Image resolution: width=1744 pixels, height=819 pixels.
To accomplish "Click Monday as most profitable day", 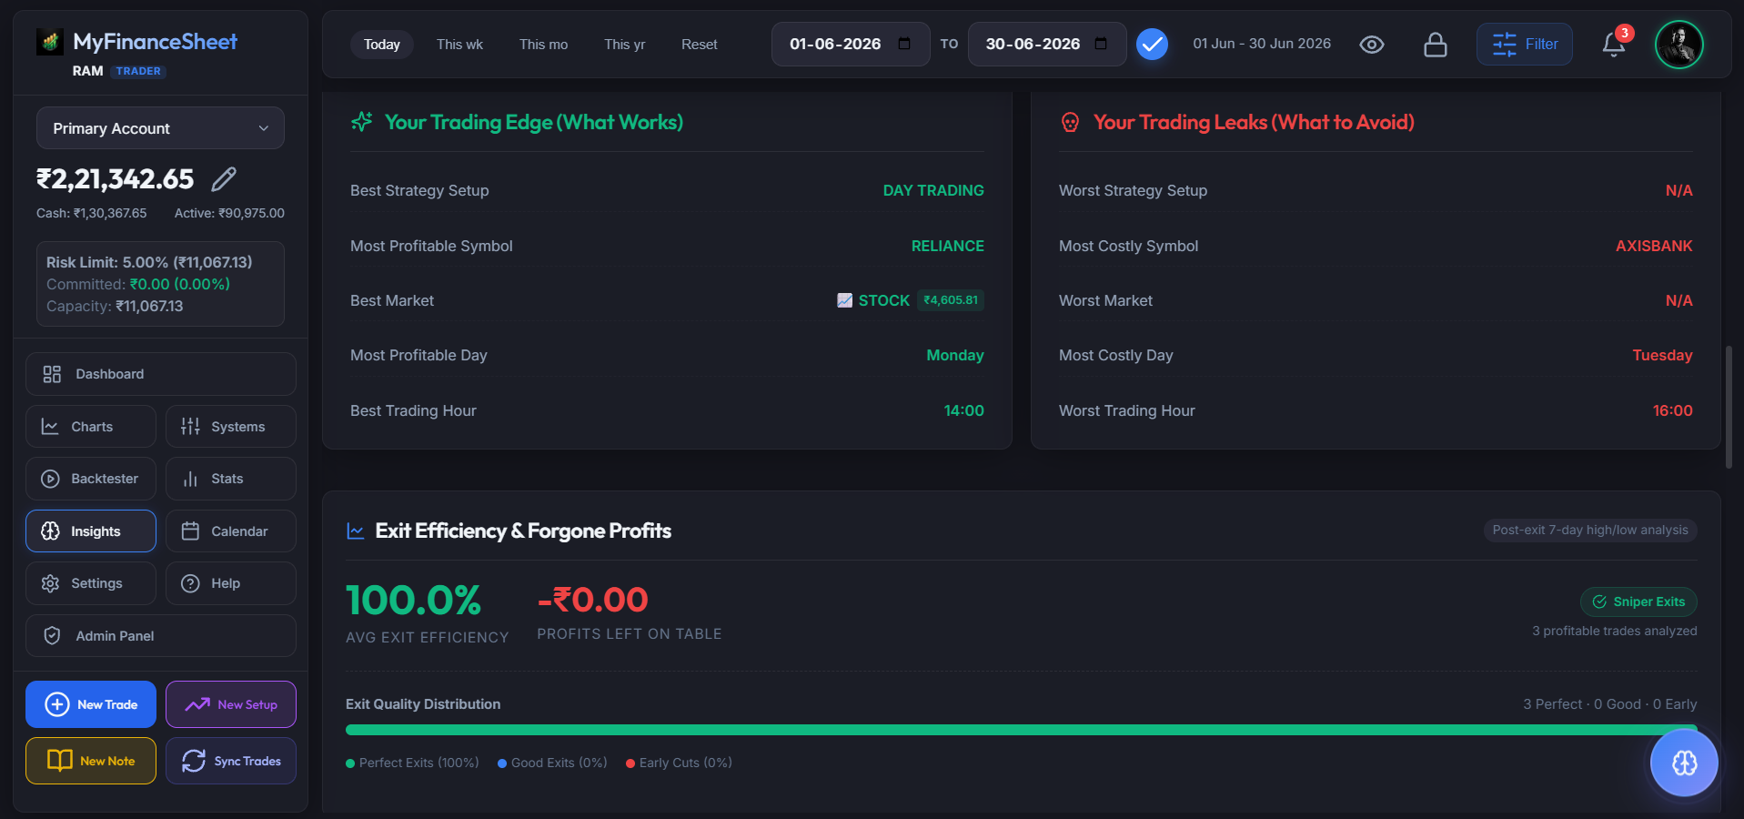I will pos(955,355).
